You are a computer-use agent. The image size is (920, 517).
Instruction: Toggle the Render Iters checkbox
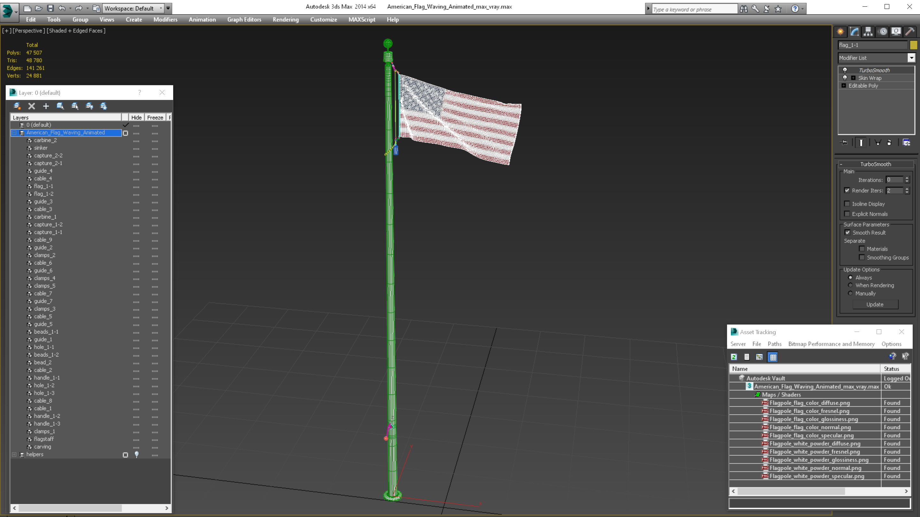(x=847, y=190)
